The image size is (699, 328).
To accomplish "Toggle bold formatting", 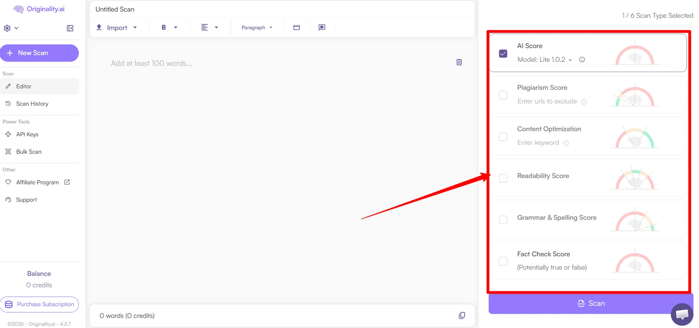I will pos(164,27).
